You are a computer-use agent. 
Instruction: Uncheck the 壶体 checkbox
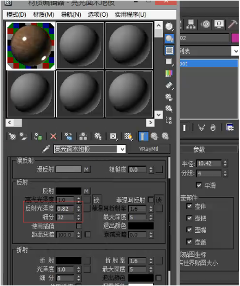(189, 206)
